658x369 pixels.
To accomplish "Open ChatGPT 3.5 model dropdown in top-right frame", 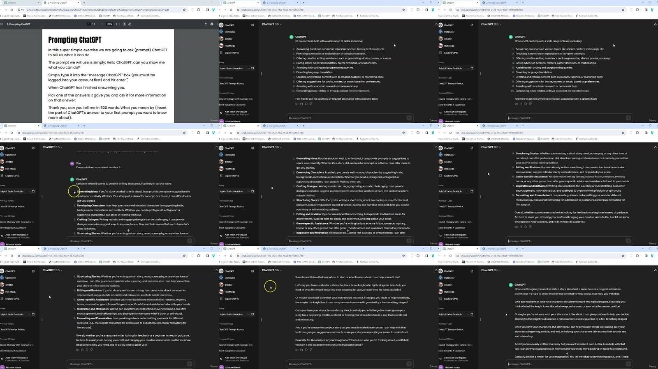I will tap(491, 24).
